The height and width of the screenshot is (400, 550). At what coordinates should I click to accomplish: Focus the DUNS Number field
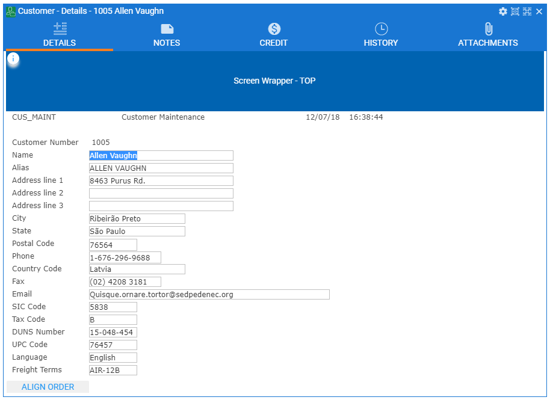[113, 333]
